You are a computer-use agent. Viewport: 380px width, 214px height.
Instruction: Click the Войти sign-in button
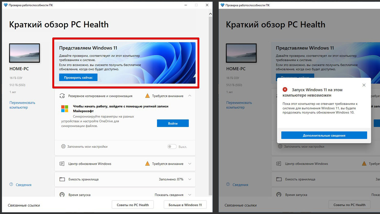tap(173, 123)
